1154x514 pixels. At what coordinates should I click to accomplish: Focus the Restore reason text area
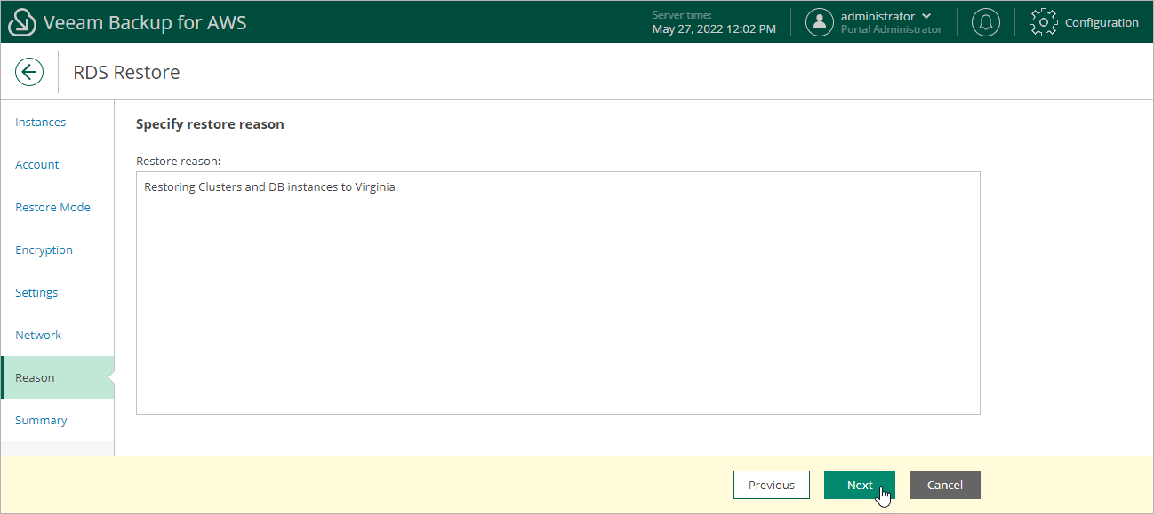coord(558,293)
